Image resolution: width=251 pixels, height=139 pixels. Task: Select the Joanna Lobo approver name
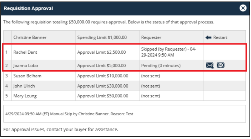pyautogui.click(x=26, y=66)
